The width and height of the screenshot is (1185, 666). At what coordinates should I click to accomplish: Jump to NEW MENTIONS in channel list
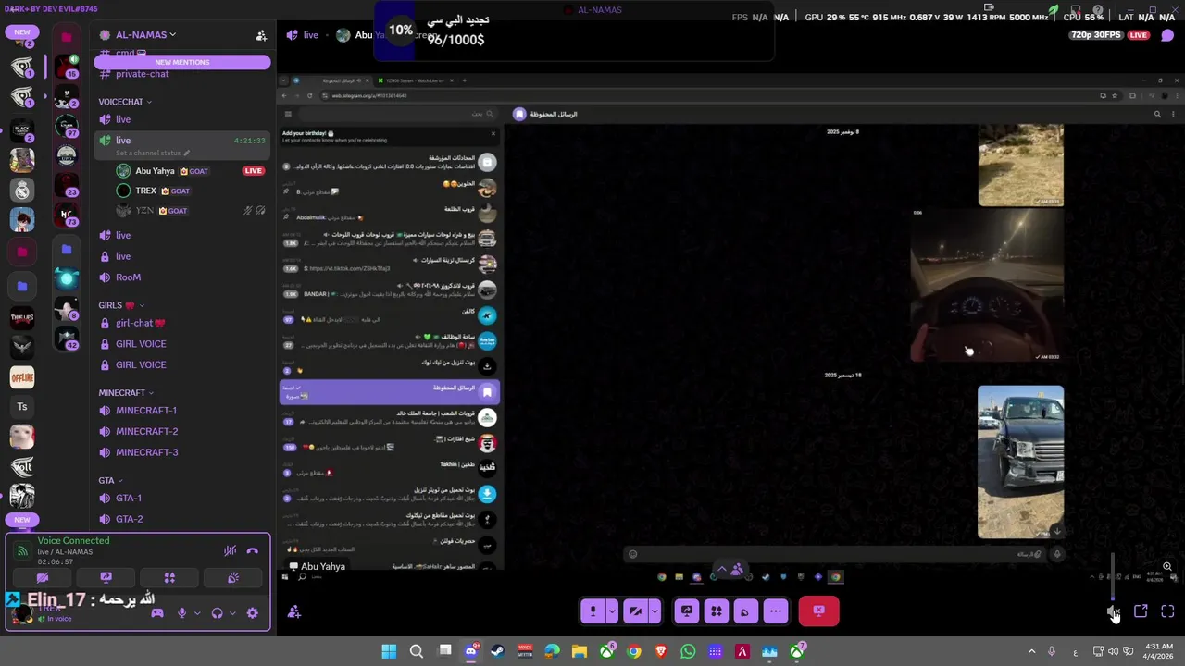182,62
